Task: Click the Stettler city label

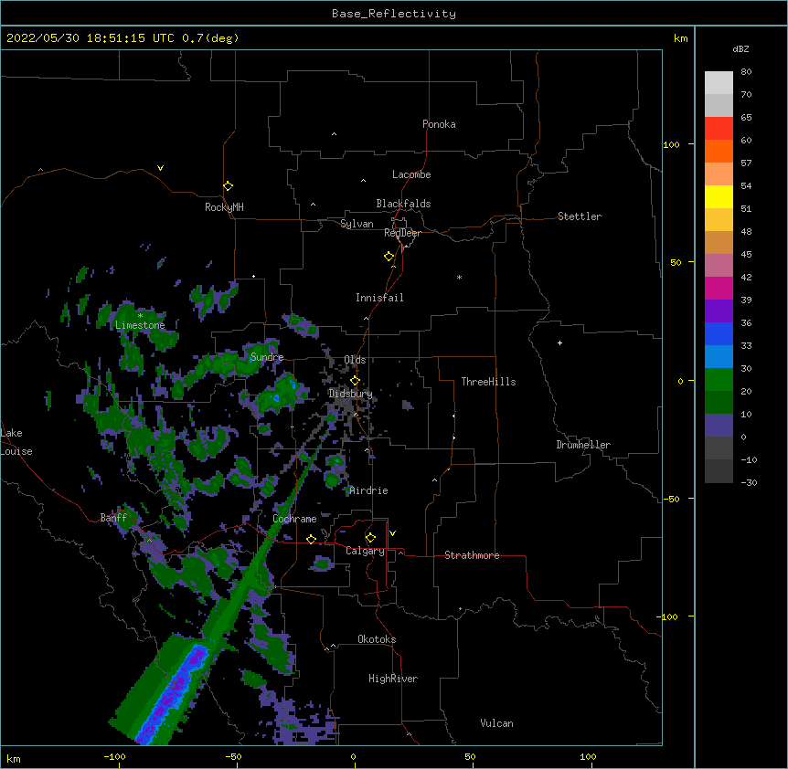Action: coord(580,216)
